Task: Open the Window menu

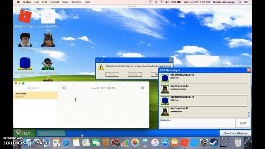Action: (76, 2)
